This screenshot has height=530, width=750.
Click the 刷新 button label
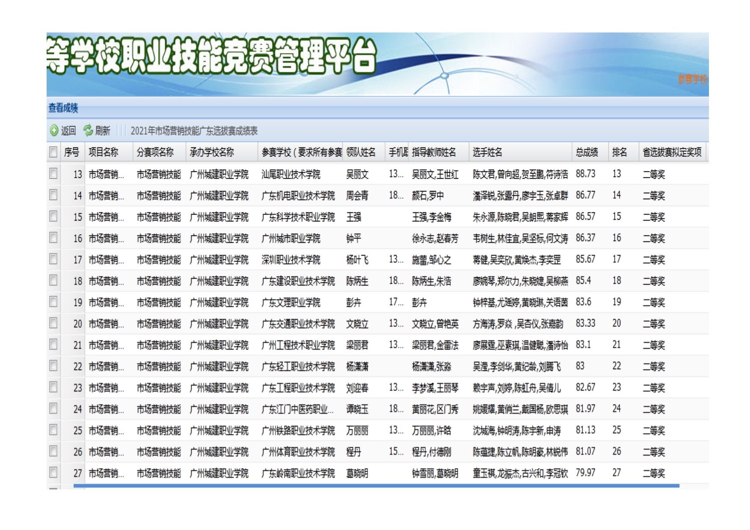[103, 131]
